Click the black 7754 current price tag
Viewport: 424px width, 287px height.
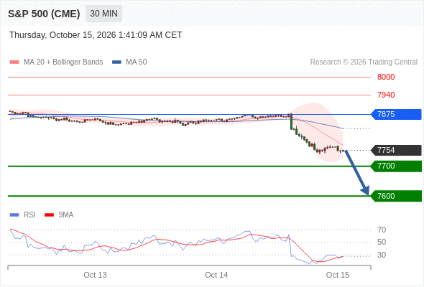(396, 150)
